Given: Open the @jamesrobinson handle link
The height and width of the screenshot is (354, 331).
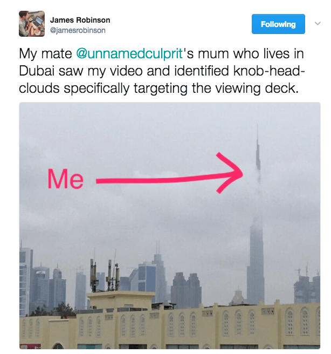Looking at the screenshot, I should click(x=78, y=30).
